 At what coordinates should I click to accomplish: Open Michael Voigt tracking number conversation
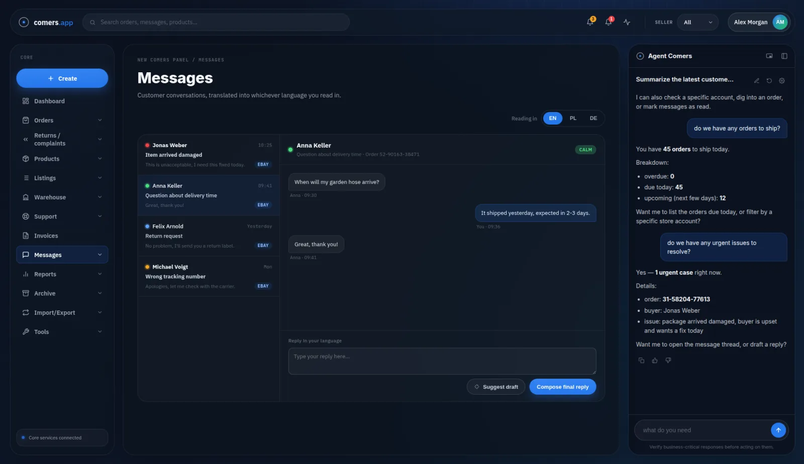pyautogui.click(x=209, y=276)
